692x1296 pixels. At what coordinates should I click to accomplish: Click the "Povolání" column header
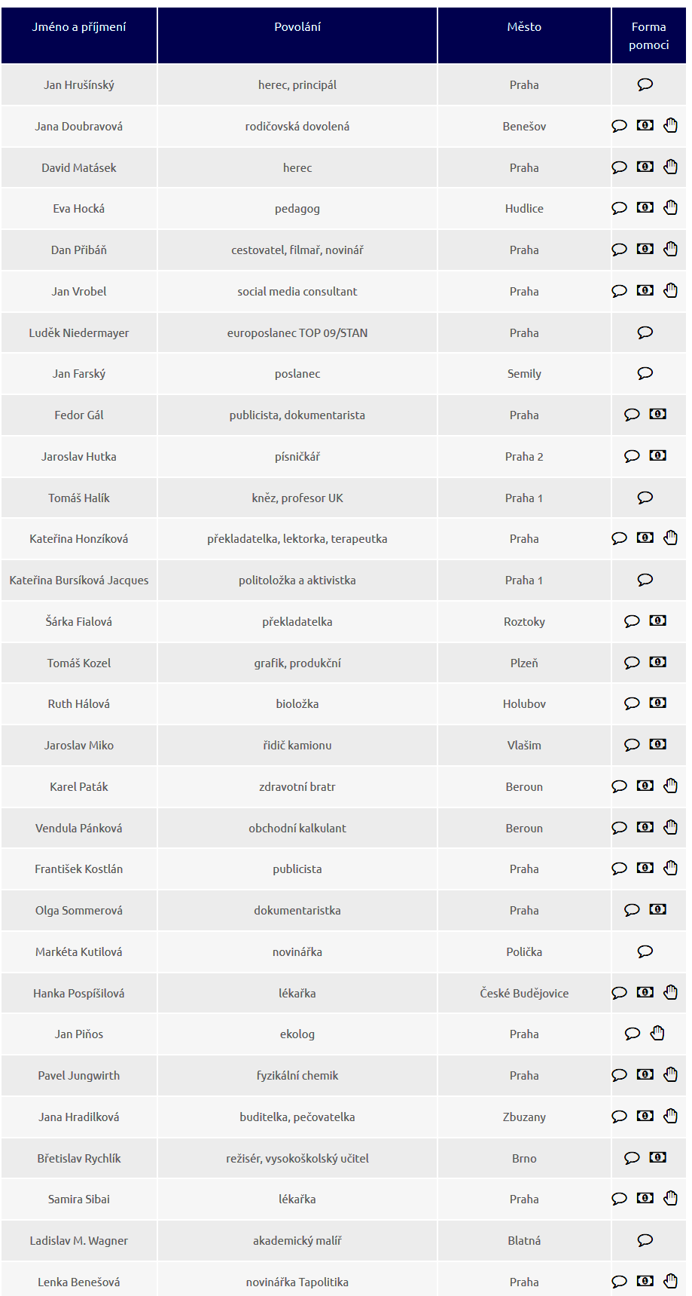coord(297,27)
